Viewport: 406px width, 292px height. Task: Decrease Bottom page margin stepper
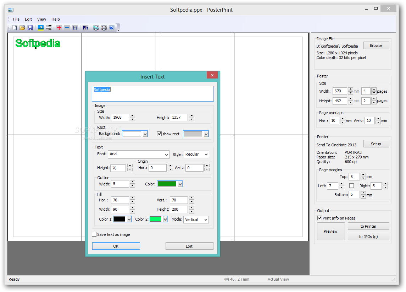363,196
